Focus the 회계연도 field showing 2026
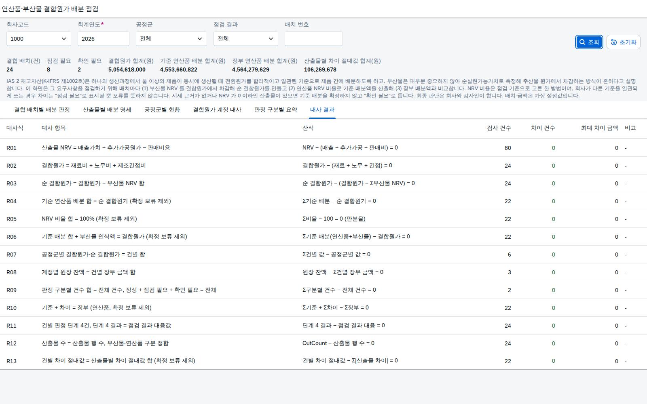The width and height of the screenshot is (647, 404). coord(104,39)
